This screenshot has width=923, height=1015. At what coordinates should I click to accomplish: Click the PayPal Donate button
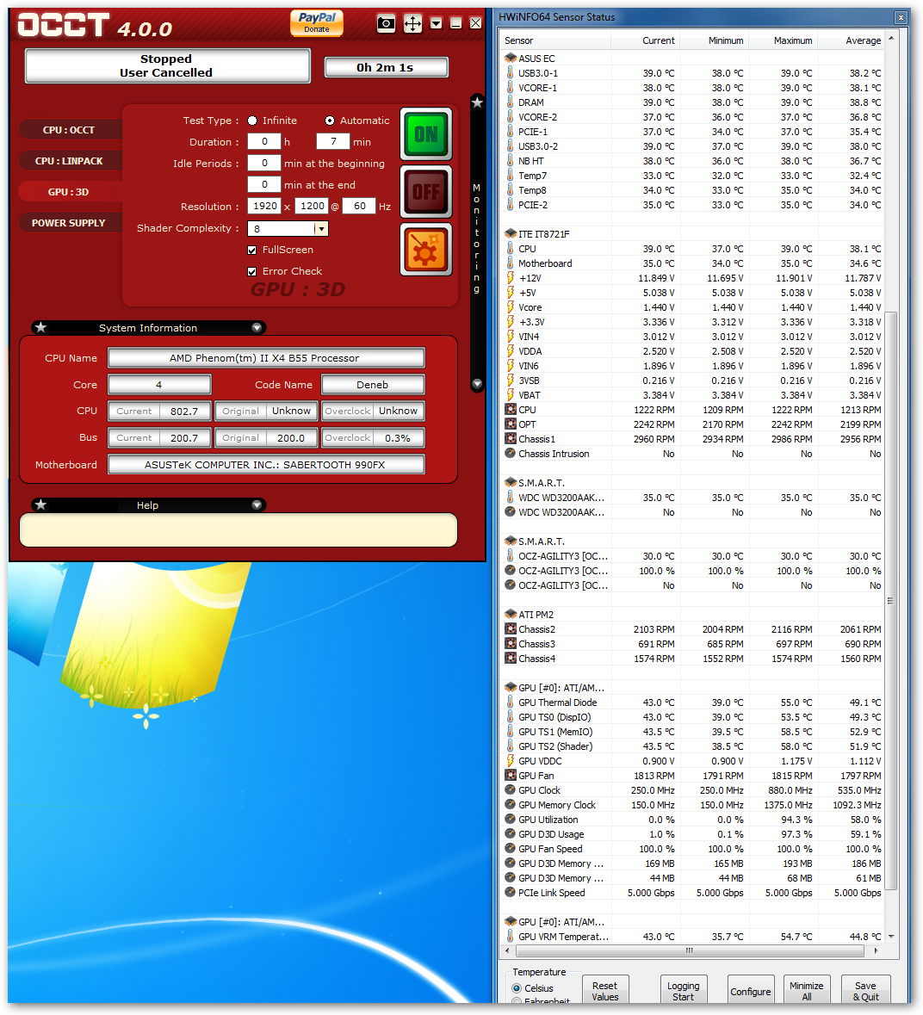click(x=317, y=22)
